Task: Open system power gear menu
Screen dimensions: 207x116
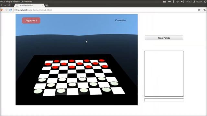Action: coord(205,2)
